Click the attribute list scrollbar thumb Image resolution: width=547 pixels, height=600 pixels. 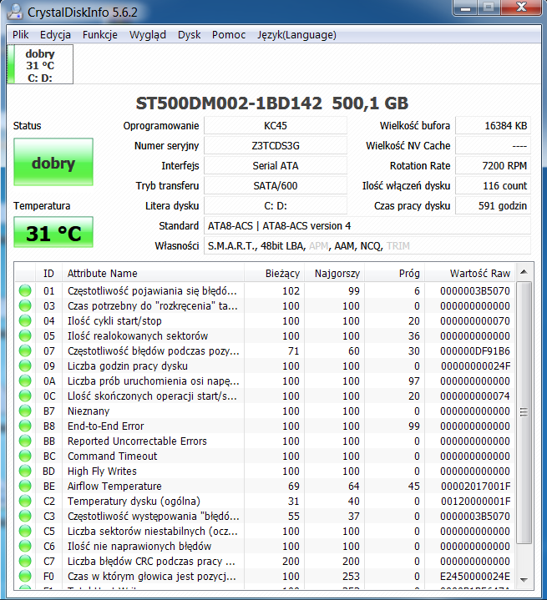pyautogui.click(x=524, y=412)
